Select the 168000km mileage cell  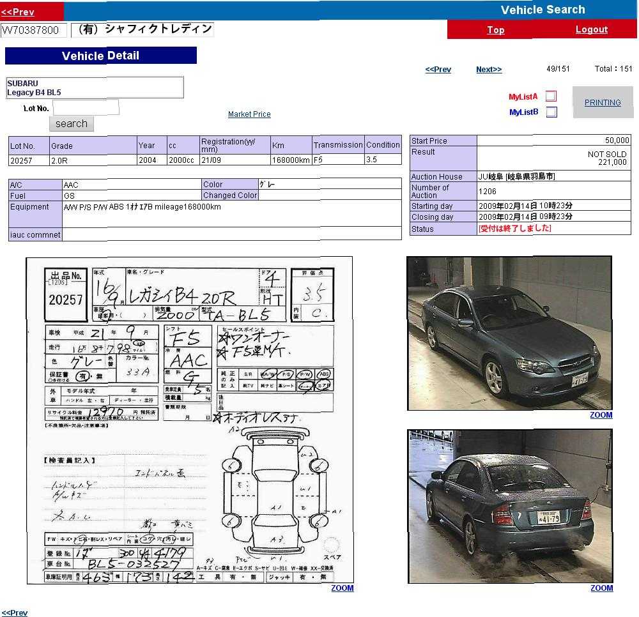pos(291,160)
